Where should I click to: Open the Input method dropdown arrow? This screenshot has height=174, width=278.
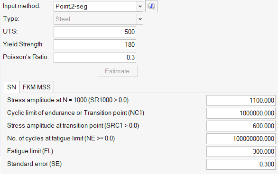coord(140,6)
